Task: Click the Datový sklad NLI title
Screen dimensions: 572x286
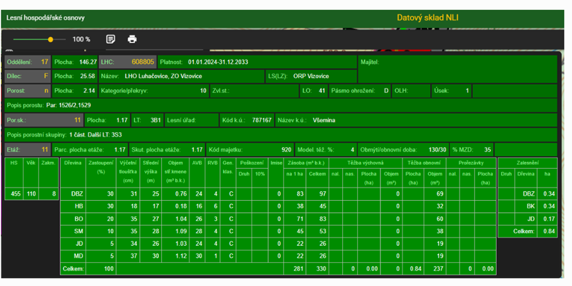Action: (x=428, y=18)
